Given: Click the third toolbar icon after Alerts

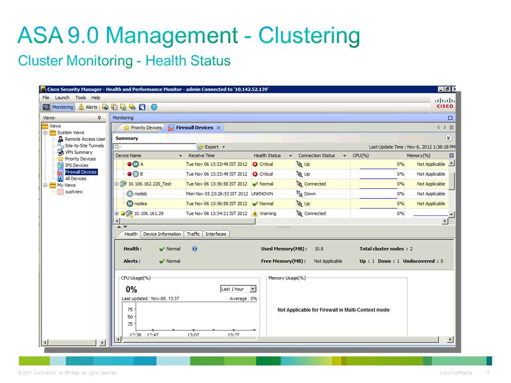Looking at the screenshot, I should pyautogui.click(x=123, y=107).
